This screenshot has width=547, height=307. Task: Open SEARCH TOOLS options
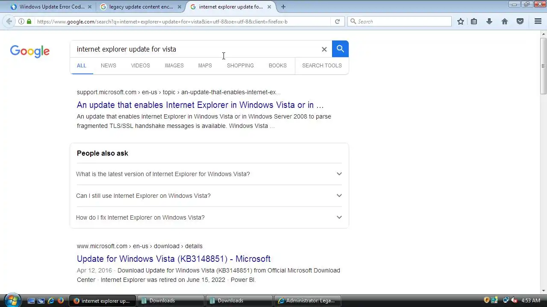click(322, 66)
